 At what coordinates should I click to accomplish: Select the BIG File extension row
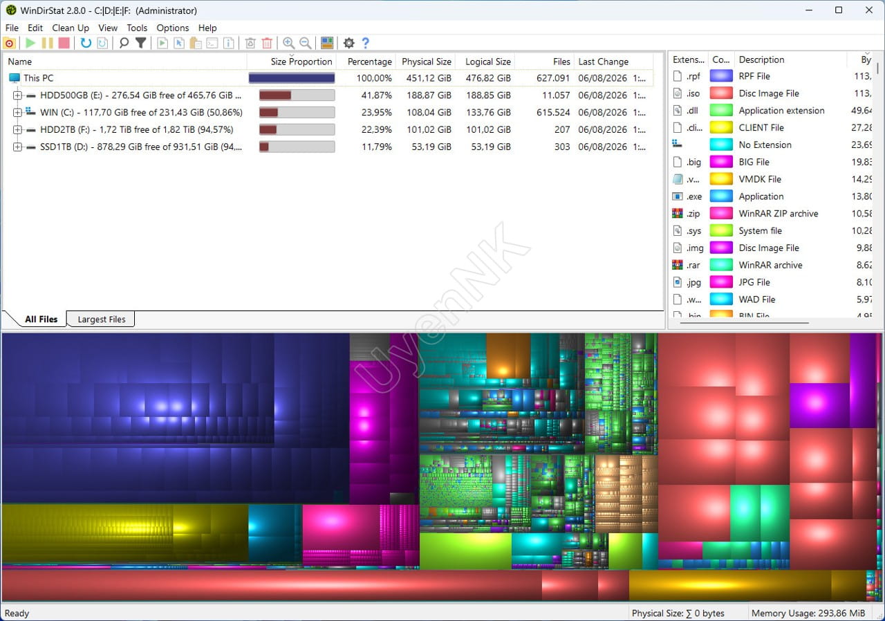(x=772, y=162)
